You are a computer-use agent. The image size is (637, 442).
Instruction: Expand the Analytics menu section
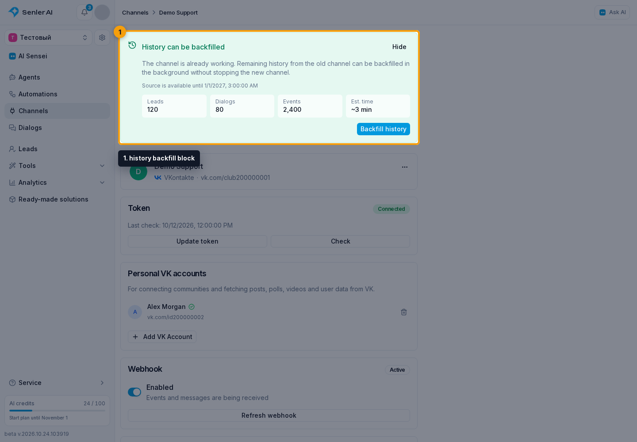point(58,183)
